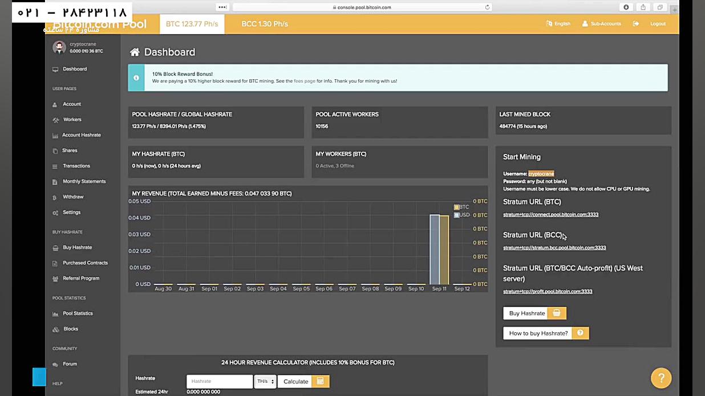The width and height of the screenshot is (705, 396).
Task: Select the Withdraw icon
Action: click(x=55, y=197)
